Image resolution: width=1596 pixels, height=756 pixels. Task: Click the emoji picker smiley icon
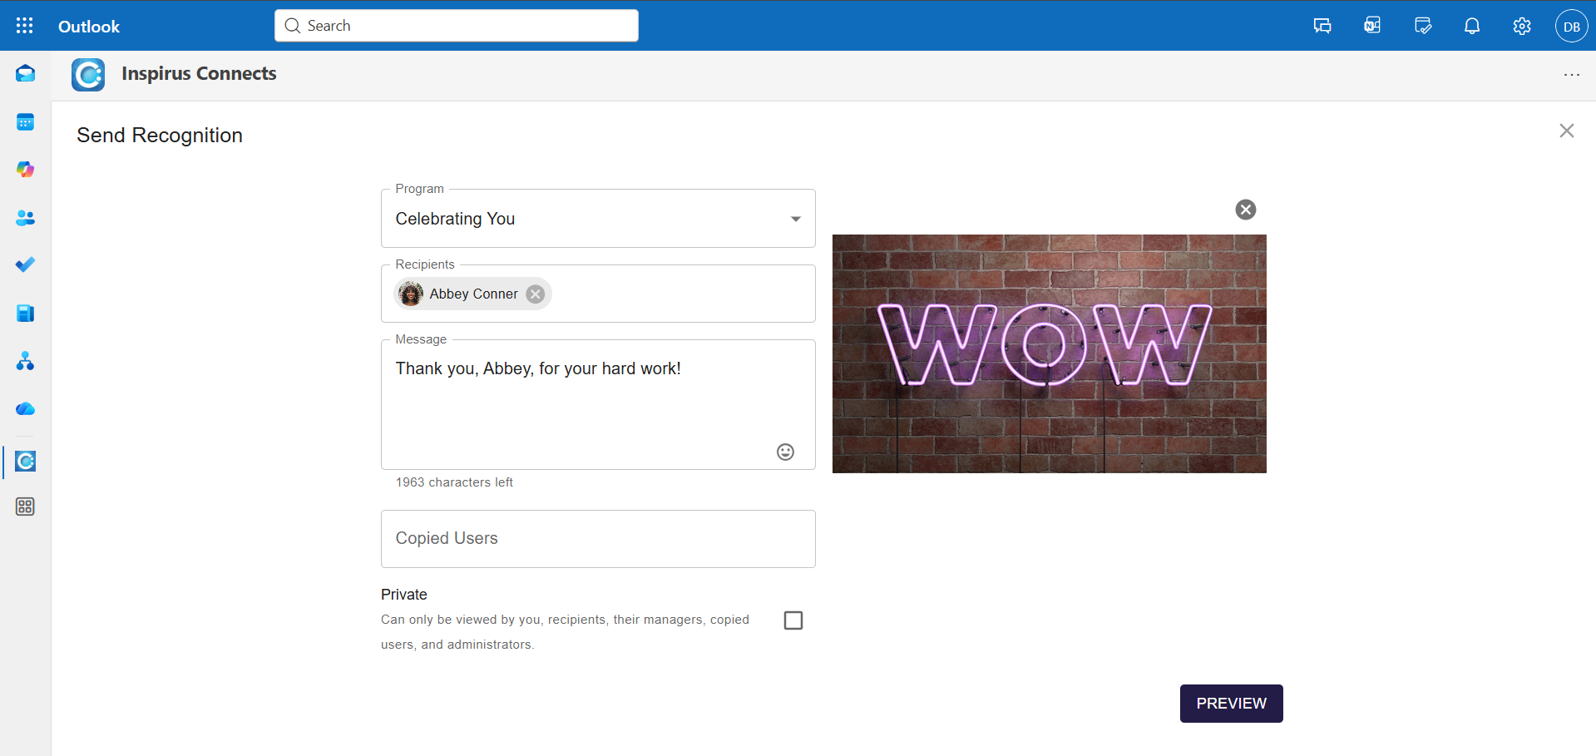[x=785, y=452]
